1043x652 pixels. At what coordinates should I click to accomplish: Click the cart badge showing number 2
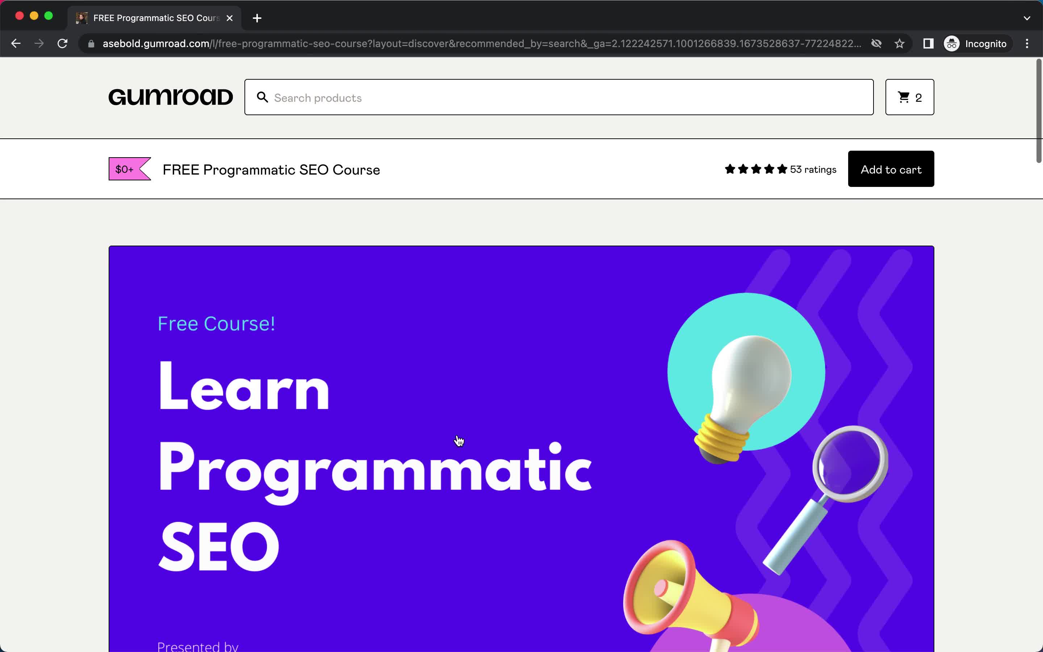pyautogui.click(x=909, y=97)
